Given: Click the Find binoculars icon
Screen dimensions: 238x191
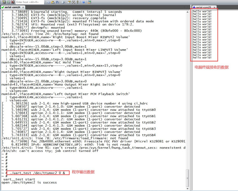Looking at the screenshot, I should [x=57, y=2].
